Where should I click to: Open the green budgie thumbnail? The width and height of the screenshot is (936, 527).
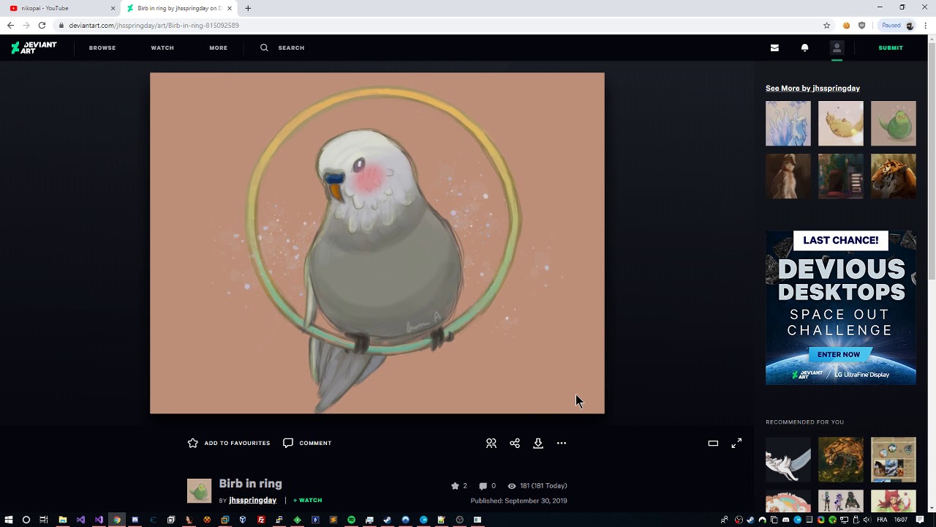pyautogui.click(x=894, y=124)
